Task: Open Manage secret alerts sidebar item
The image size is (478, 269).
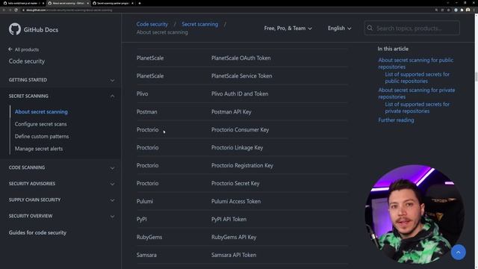Action: tap(39, 149)
